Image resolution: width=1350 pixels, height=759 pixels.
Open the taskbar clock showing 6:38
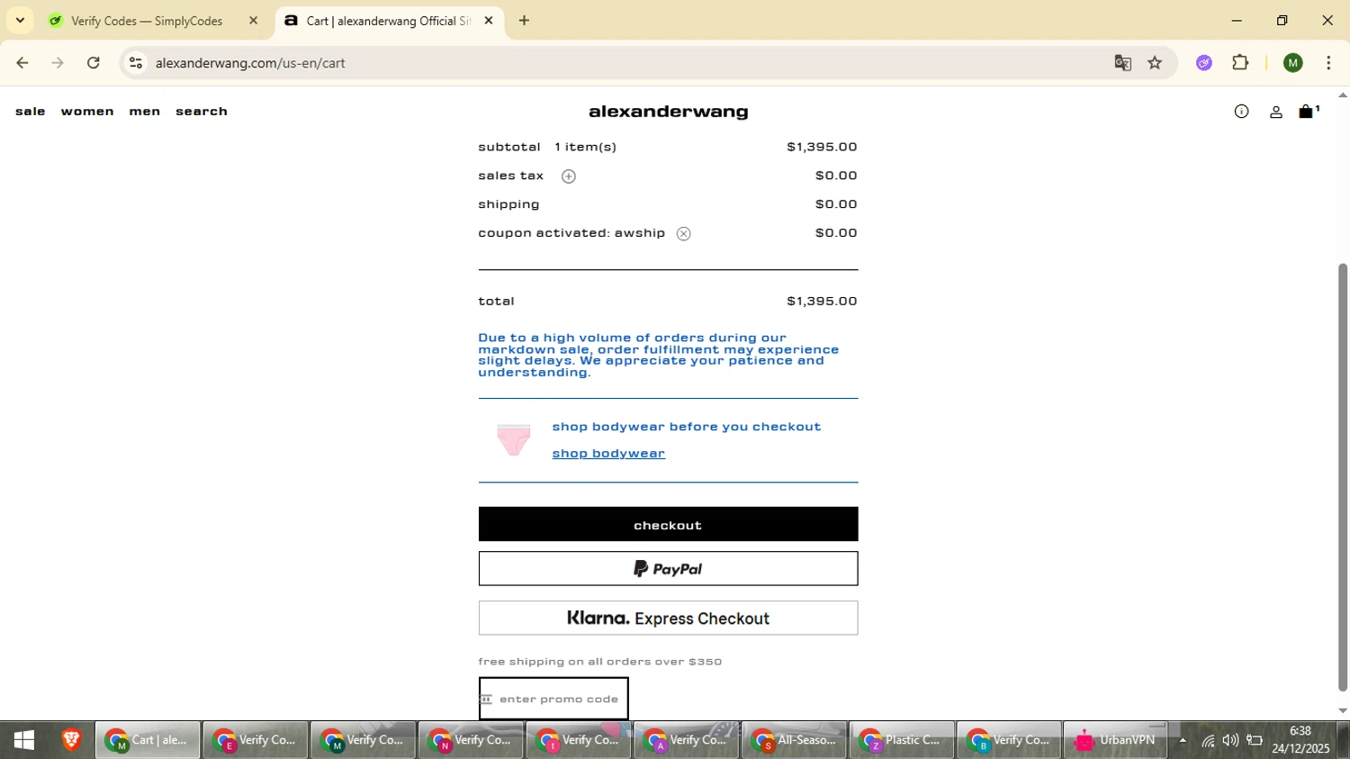[1300, 740]
